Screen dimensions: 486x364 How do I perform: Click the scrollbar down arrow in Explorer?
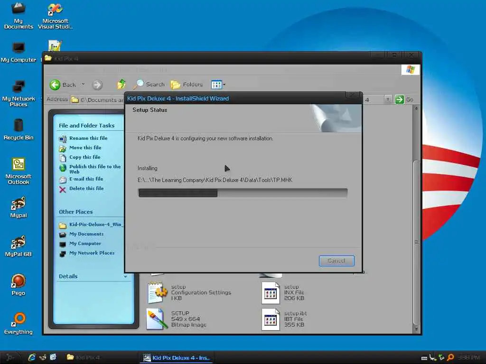pos(416,329)
